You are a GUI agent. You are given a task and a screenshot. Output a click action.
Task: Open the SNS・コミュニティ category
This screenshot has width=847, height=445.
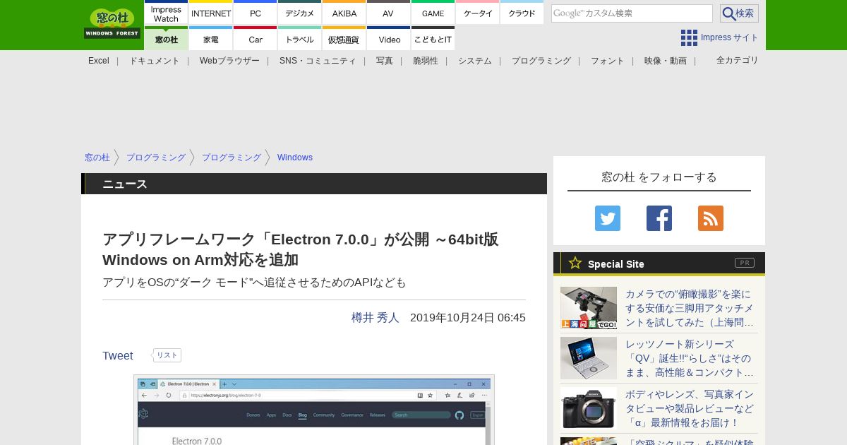318,61
